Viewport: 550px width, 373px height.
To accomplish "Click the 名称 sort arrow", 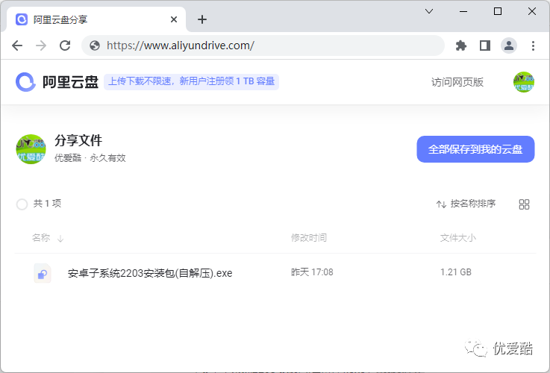I will pos(60,239).
